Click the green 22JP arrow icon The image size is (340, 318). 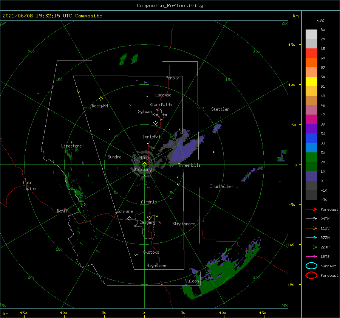coord(311,247)
